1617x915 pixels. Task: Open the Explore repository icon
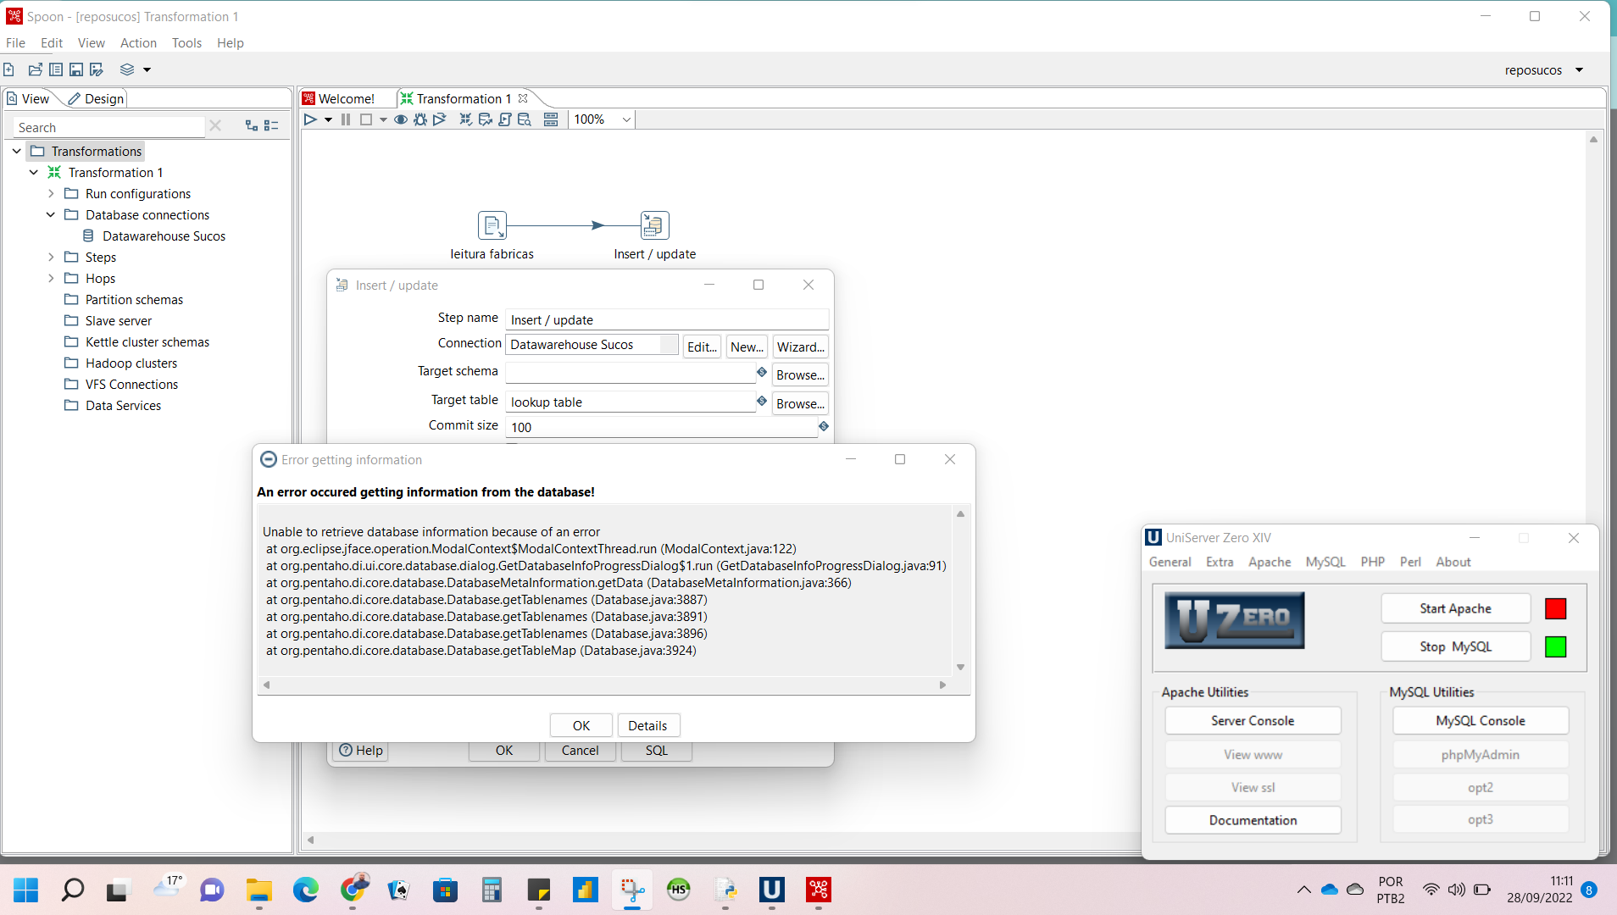click(56, 69)
